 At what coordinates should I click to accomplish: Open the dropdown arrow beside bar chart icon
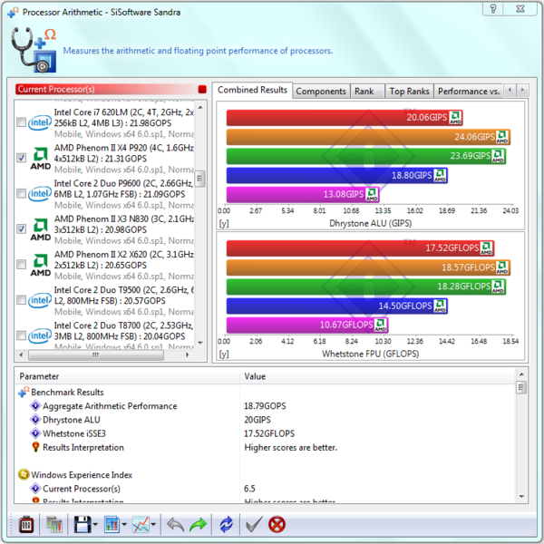click(124, 525)
